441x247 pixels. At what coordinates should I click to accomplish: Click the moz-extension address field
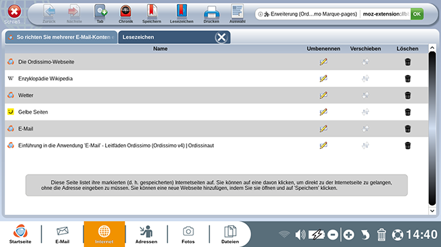[385, 14]
